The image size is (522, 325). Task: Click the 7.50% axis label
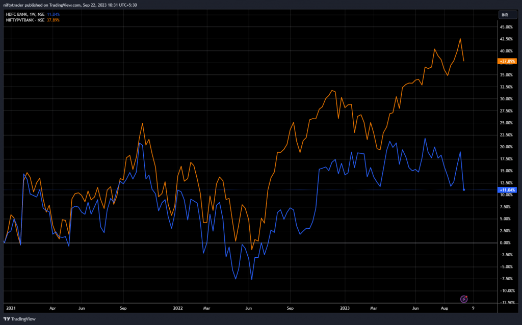coord(505,207)
